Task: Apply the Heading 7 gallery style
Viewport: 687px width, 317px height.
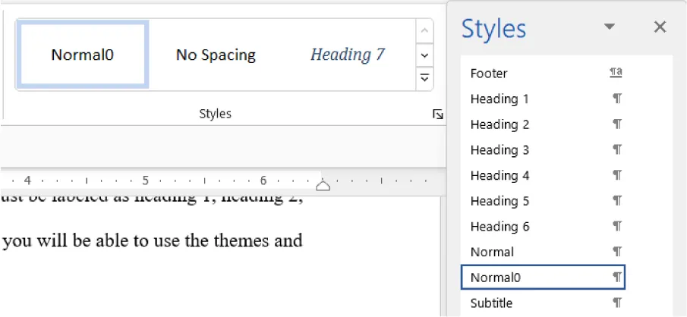Action: 347,55
